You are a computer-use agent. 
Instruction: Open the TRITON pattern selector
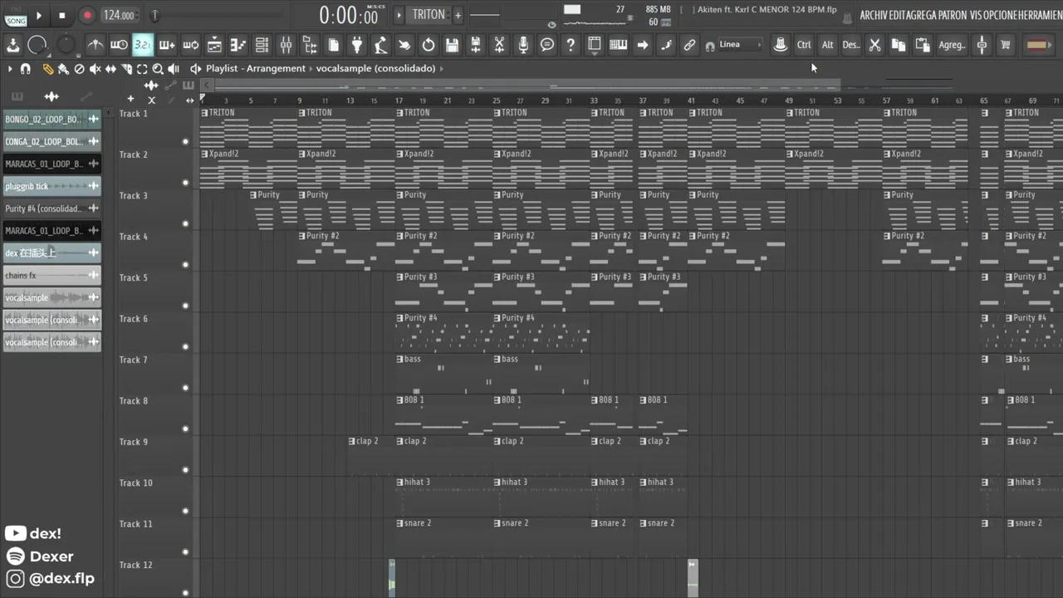pos(429,15)
